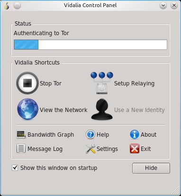The height and width of the screenshot is (196, 181).
Task: Click the Hide button
Action: click(151, 168)
